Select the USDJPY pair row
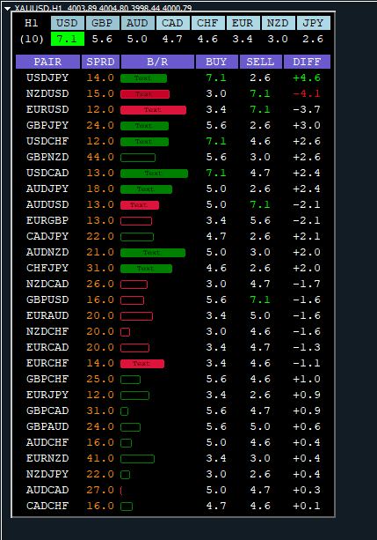This screenshot has width=377, height=540. 173,78
